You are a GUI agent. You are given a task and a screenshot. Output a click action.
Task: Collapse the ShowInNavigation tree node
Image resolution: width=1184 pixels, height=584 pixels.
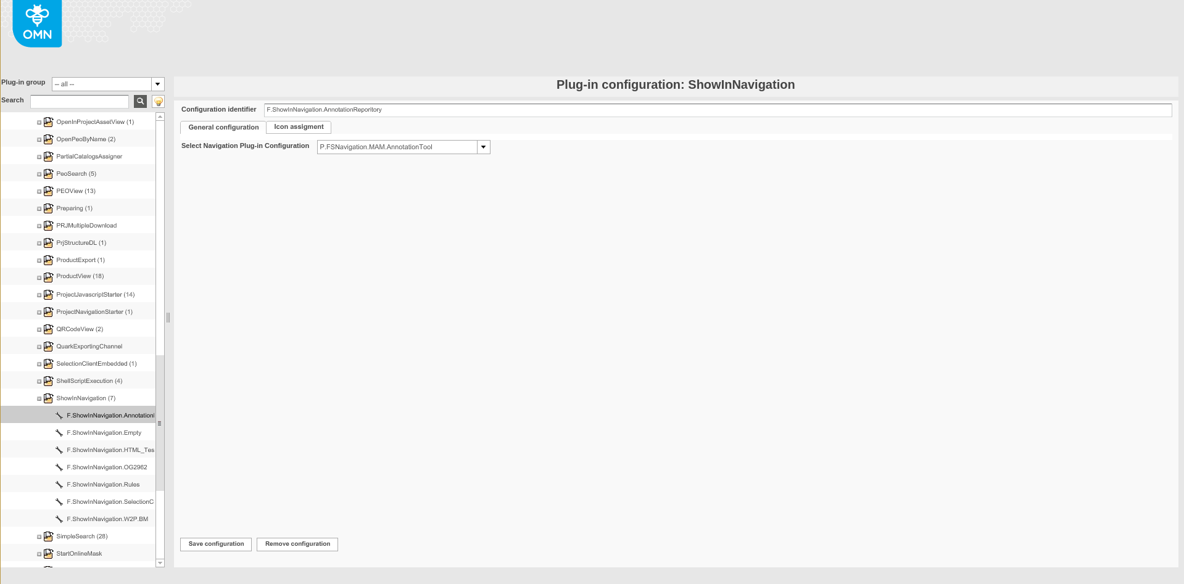click(x=39, y=399)
